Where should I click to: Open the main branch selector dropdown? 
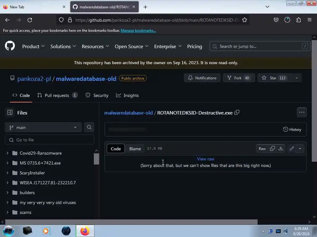click(43, 127)
